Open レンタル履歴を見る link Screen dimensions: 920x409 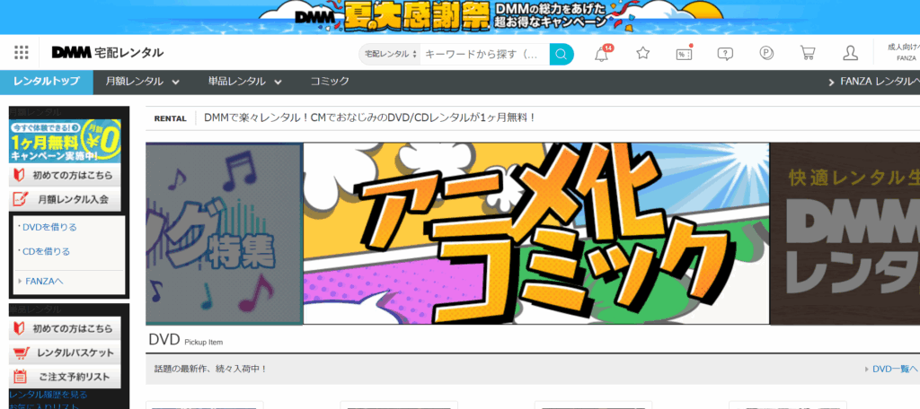coord(49,395)
